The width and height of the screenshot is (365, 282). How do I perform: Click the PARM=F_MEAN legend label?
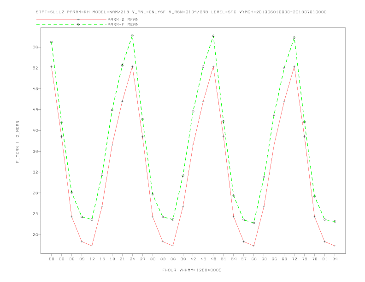click(x=123, y=24)
